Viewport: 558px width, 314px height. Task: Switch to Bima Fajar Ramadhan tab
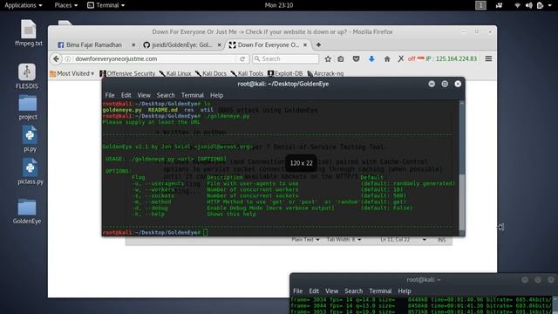(94, 44)
